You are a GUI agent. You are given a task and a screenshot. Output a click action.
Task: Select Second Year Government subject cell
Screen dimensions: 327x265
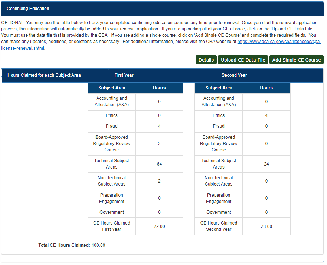coord(219,212)
